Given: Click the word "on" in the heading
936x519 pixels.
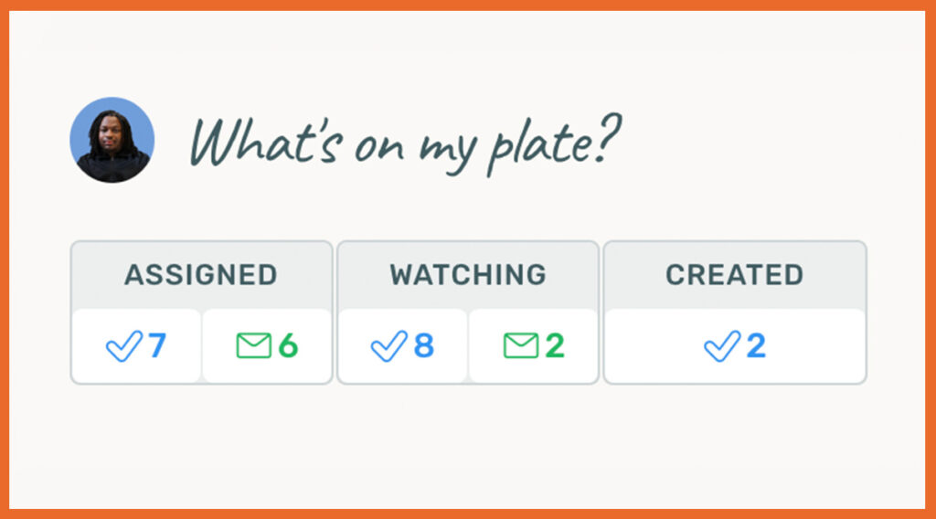Looking at the screenshot, I should coord(379,146).
